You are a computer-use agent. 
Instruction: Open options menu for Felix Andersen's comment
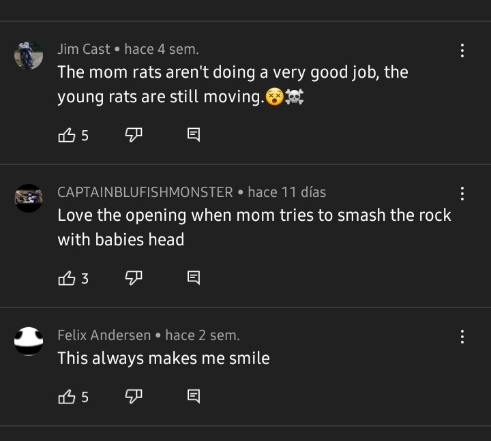[x=462, y=336]
